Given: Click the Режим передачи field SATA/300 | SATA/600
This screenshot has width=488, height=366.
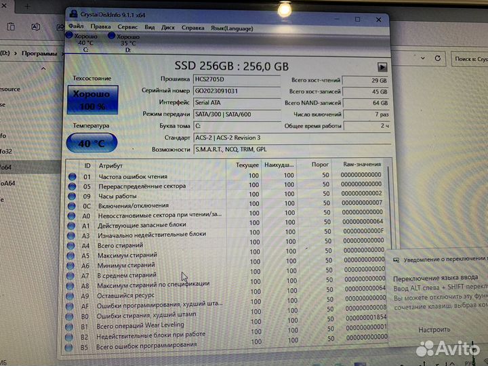Looking at the screenshot, I should tap(237, 115).
